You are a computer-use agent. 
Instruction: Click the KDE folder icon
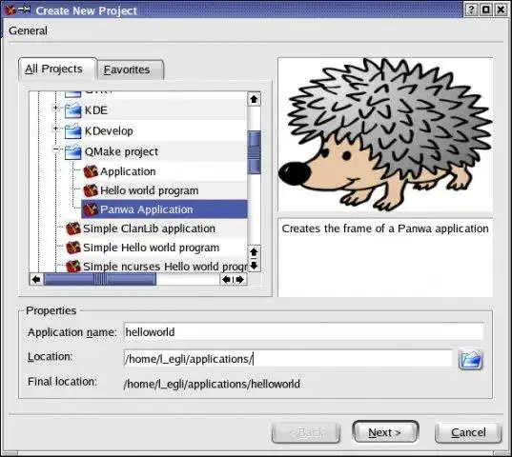[x=72, y=110]
